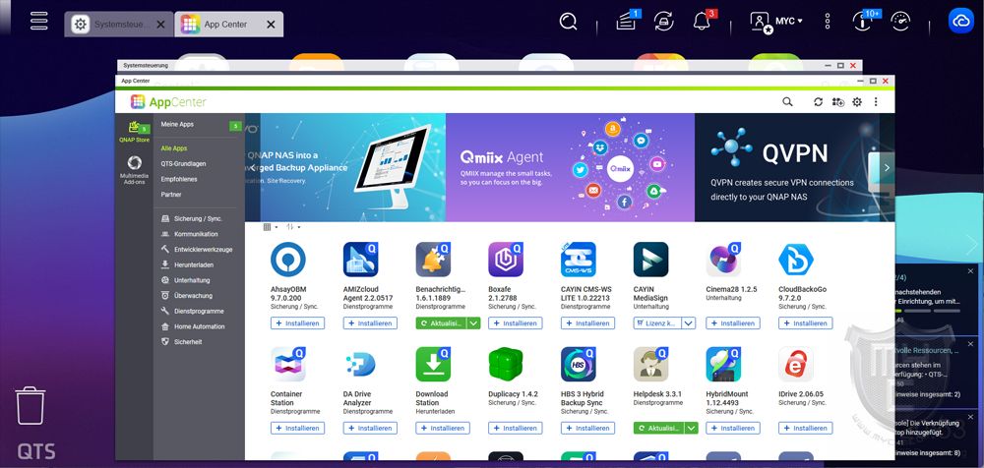Update the Benachrichtig... app

tap(441, 323)
